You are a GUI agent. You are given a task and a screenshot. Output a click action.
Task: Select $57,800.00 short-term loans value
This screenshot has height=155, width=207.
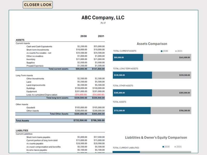99,137
